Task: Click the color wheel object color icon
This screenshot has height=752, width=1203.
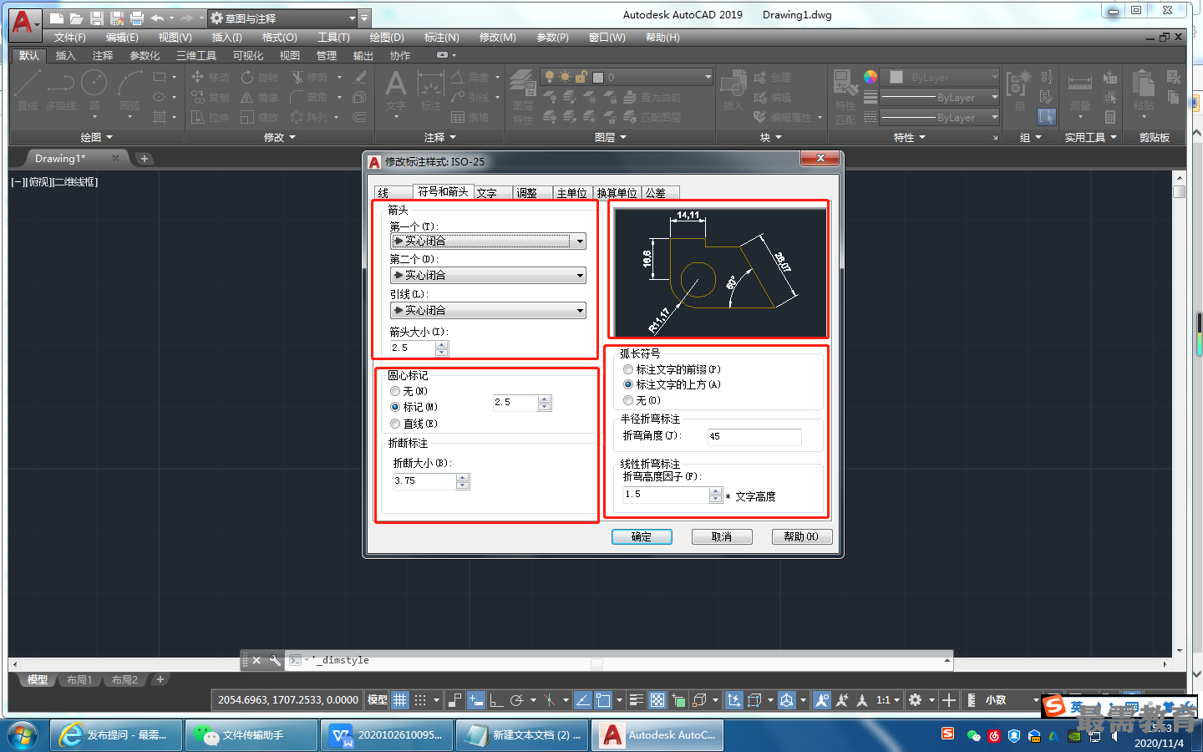Action: click(871, 77)
